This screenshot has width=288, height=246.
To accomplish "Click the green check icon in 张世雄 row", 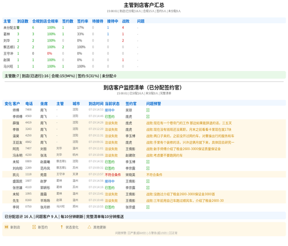I will click(148, 188).
